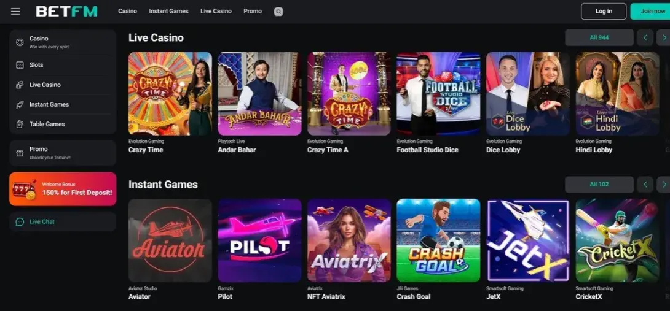Screen dimensions: 670x311
Task: Advance Instant Games carousel with right arrow
Action: point(664,184)
